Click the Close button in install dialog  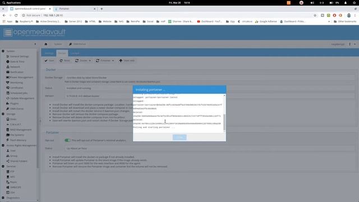point(179,137)
